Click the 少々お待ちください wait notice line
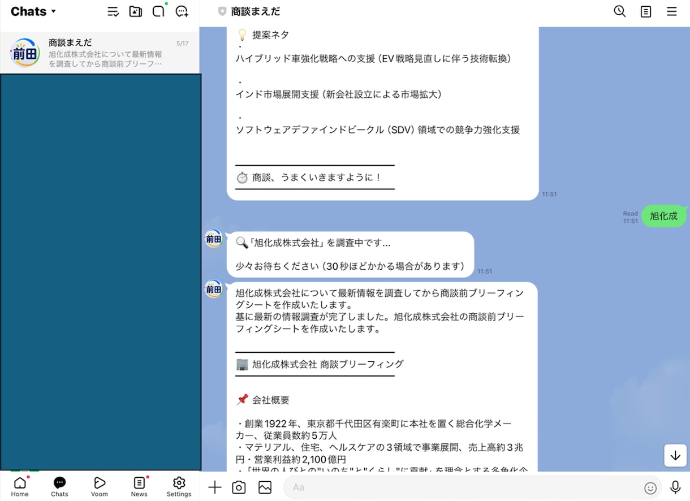Screen dimensions: 690x501 pos(350,266)
